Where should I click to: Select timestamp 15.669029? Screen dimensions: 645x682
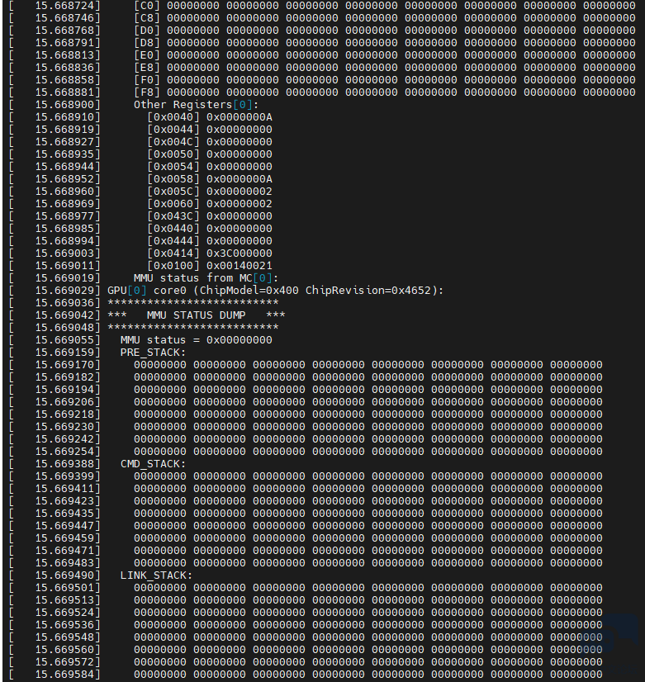[x=64, y=291]
